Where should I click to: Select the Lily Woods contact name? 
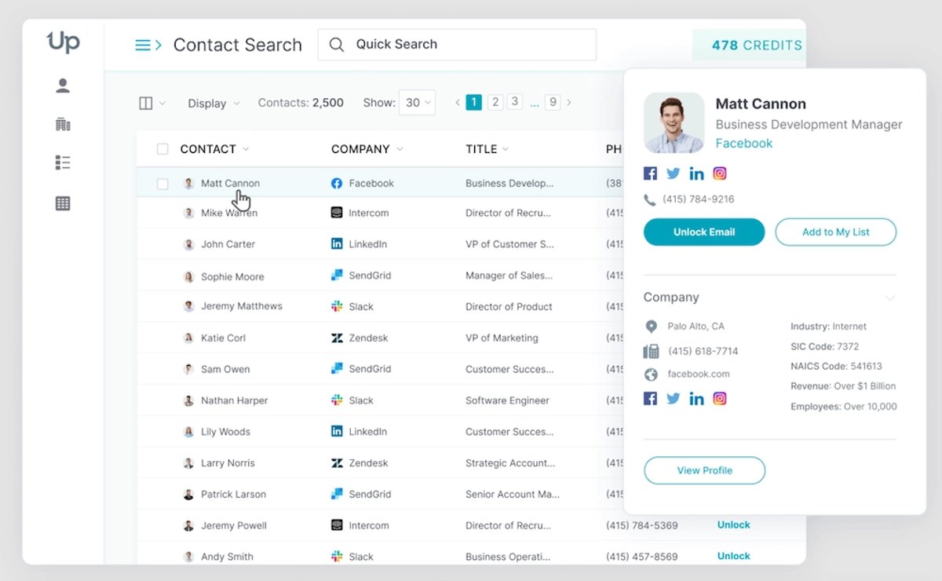click(225, 432)
